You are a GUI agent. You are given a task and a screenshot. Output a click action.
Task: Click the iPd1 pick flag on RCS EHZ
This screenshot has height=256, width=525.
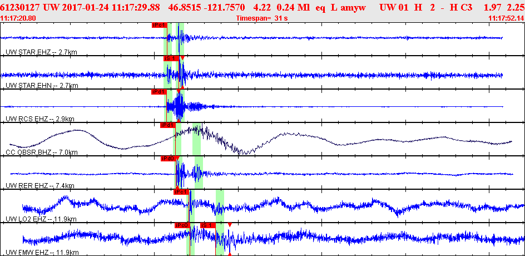(159, 91)
